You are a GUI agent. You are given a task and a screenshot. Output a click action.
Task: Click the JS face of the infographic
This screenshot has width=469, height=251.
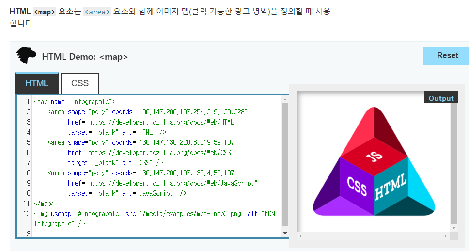374,156
